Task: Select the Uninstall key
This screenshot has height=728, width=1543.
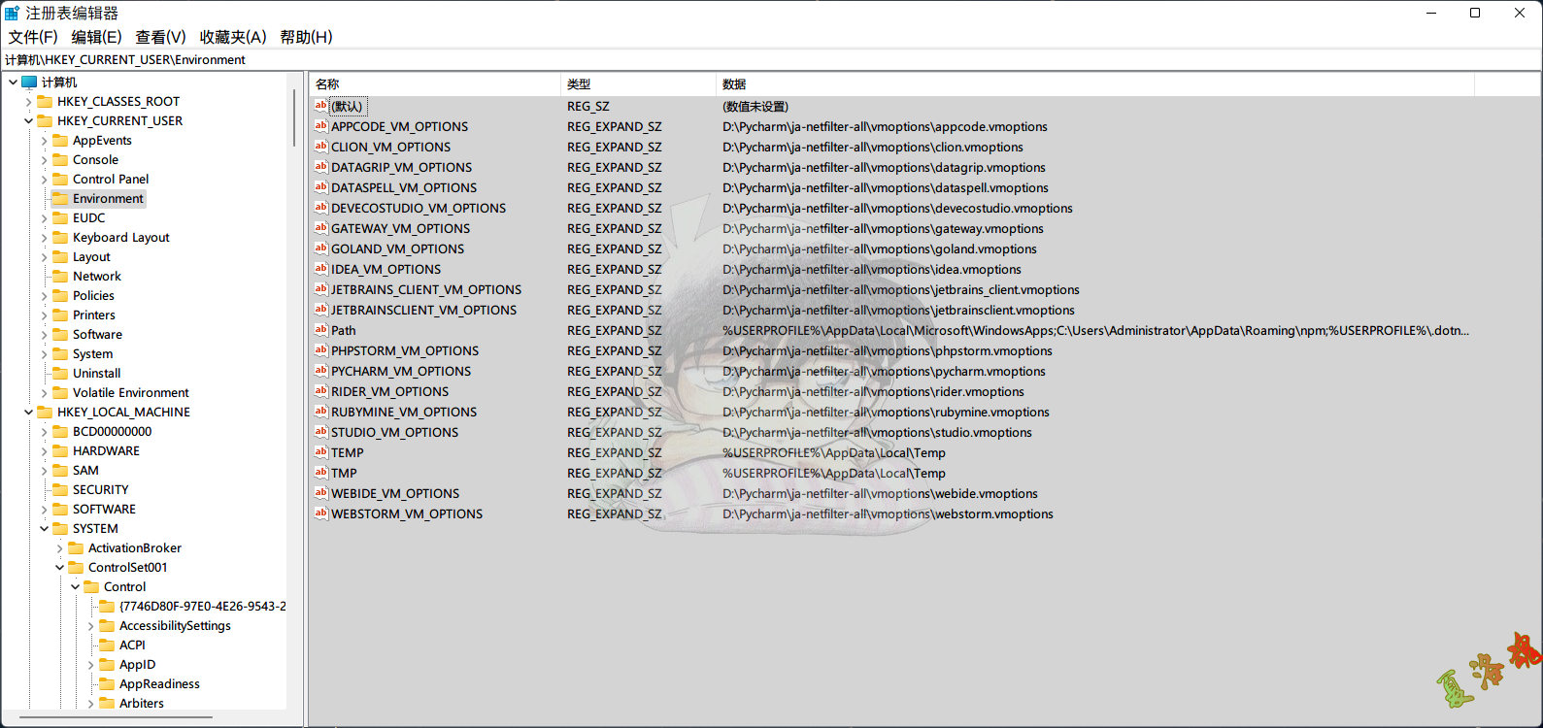Action: click(x=96, y=373)
